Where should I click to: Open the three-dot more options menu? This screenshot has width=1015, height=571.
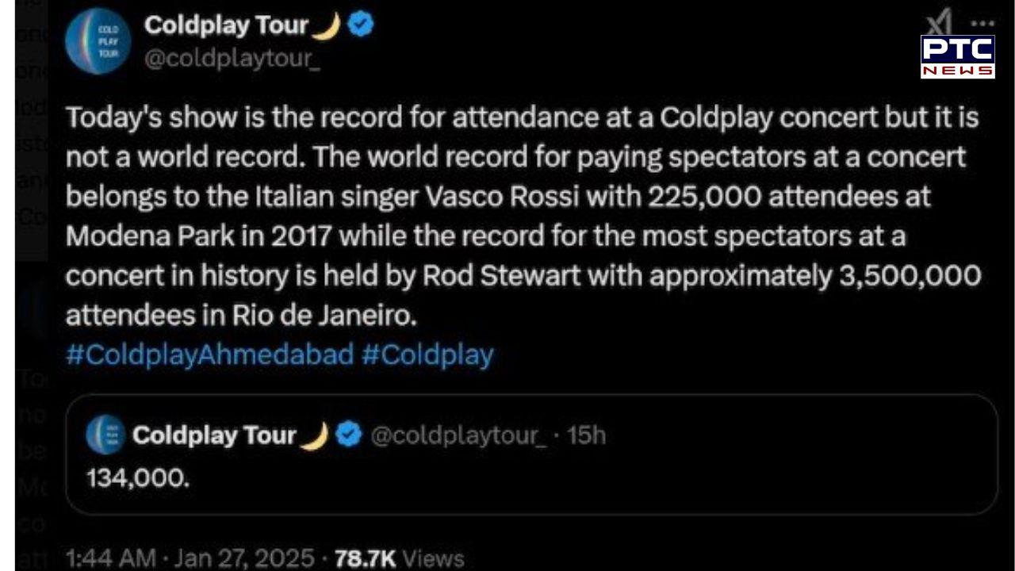point(982,24)
